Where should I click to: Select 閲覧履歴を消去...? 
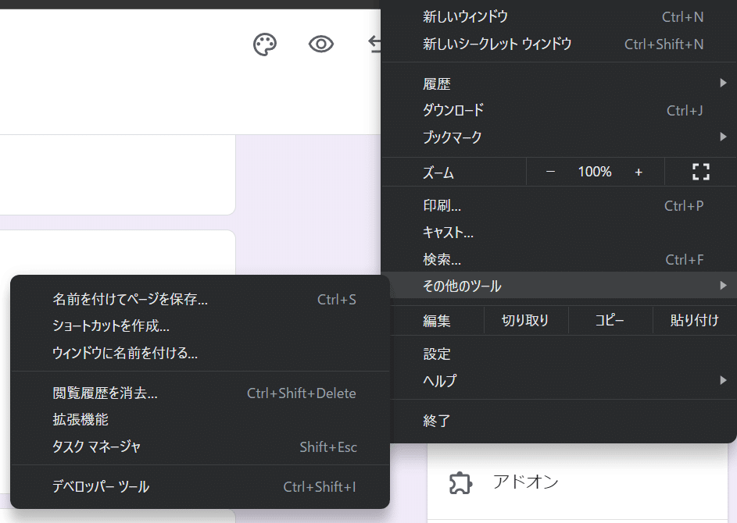coord(200,393)
